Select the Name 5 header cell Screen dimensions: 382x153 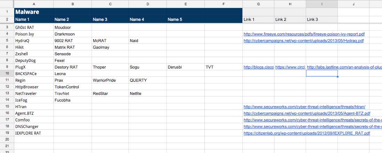186,19
